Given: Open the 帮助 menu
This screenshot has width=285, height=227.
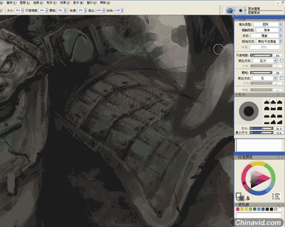Looking at the screenshot, I should [105, 3].
